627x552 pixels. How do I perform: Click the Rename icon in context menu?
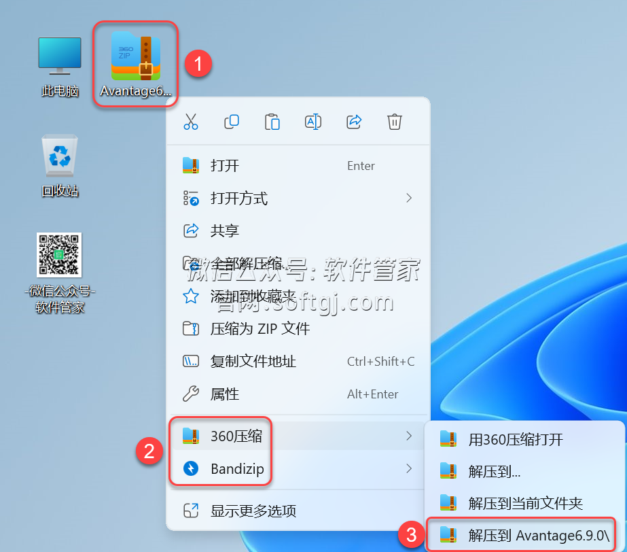click(x=313, y=122)
